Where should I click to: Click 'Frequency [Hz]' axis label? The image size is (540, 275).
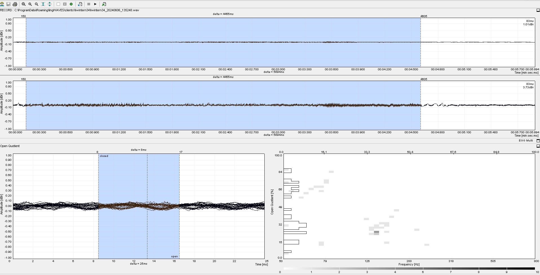tap(409, 264)
